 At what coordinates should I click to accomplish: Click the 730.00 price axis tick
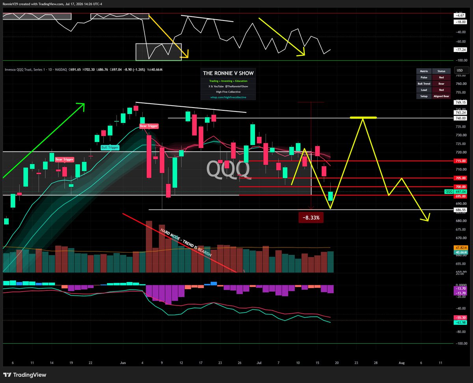(x=460, y=135)
